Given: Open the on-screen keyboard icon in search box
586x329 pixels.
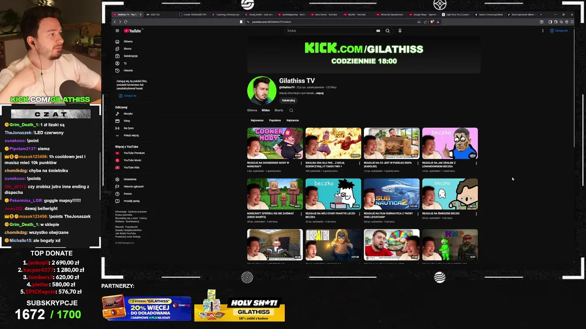Looking at the screenshot, I should point(378,31).
